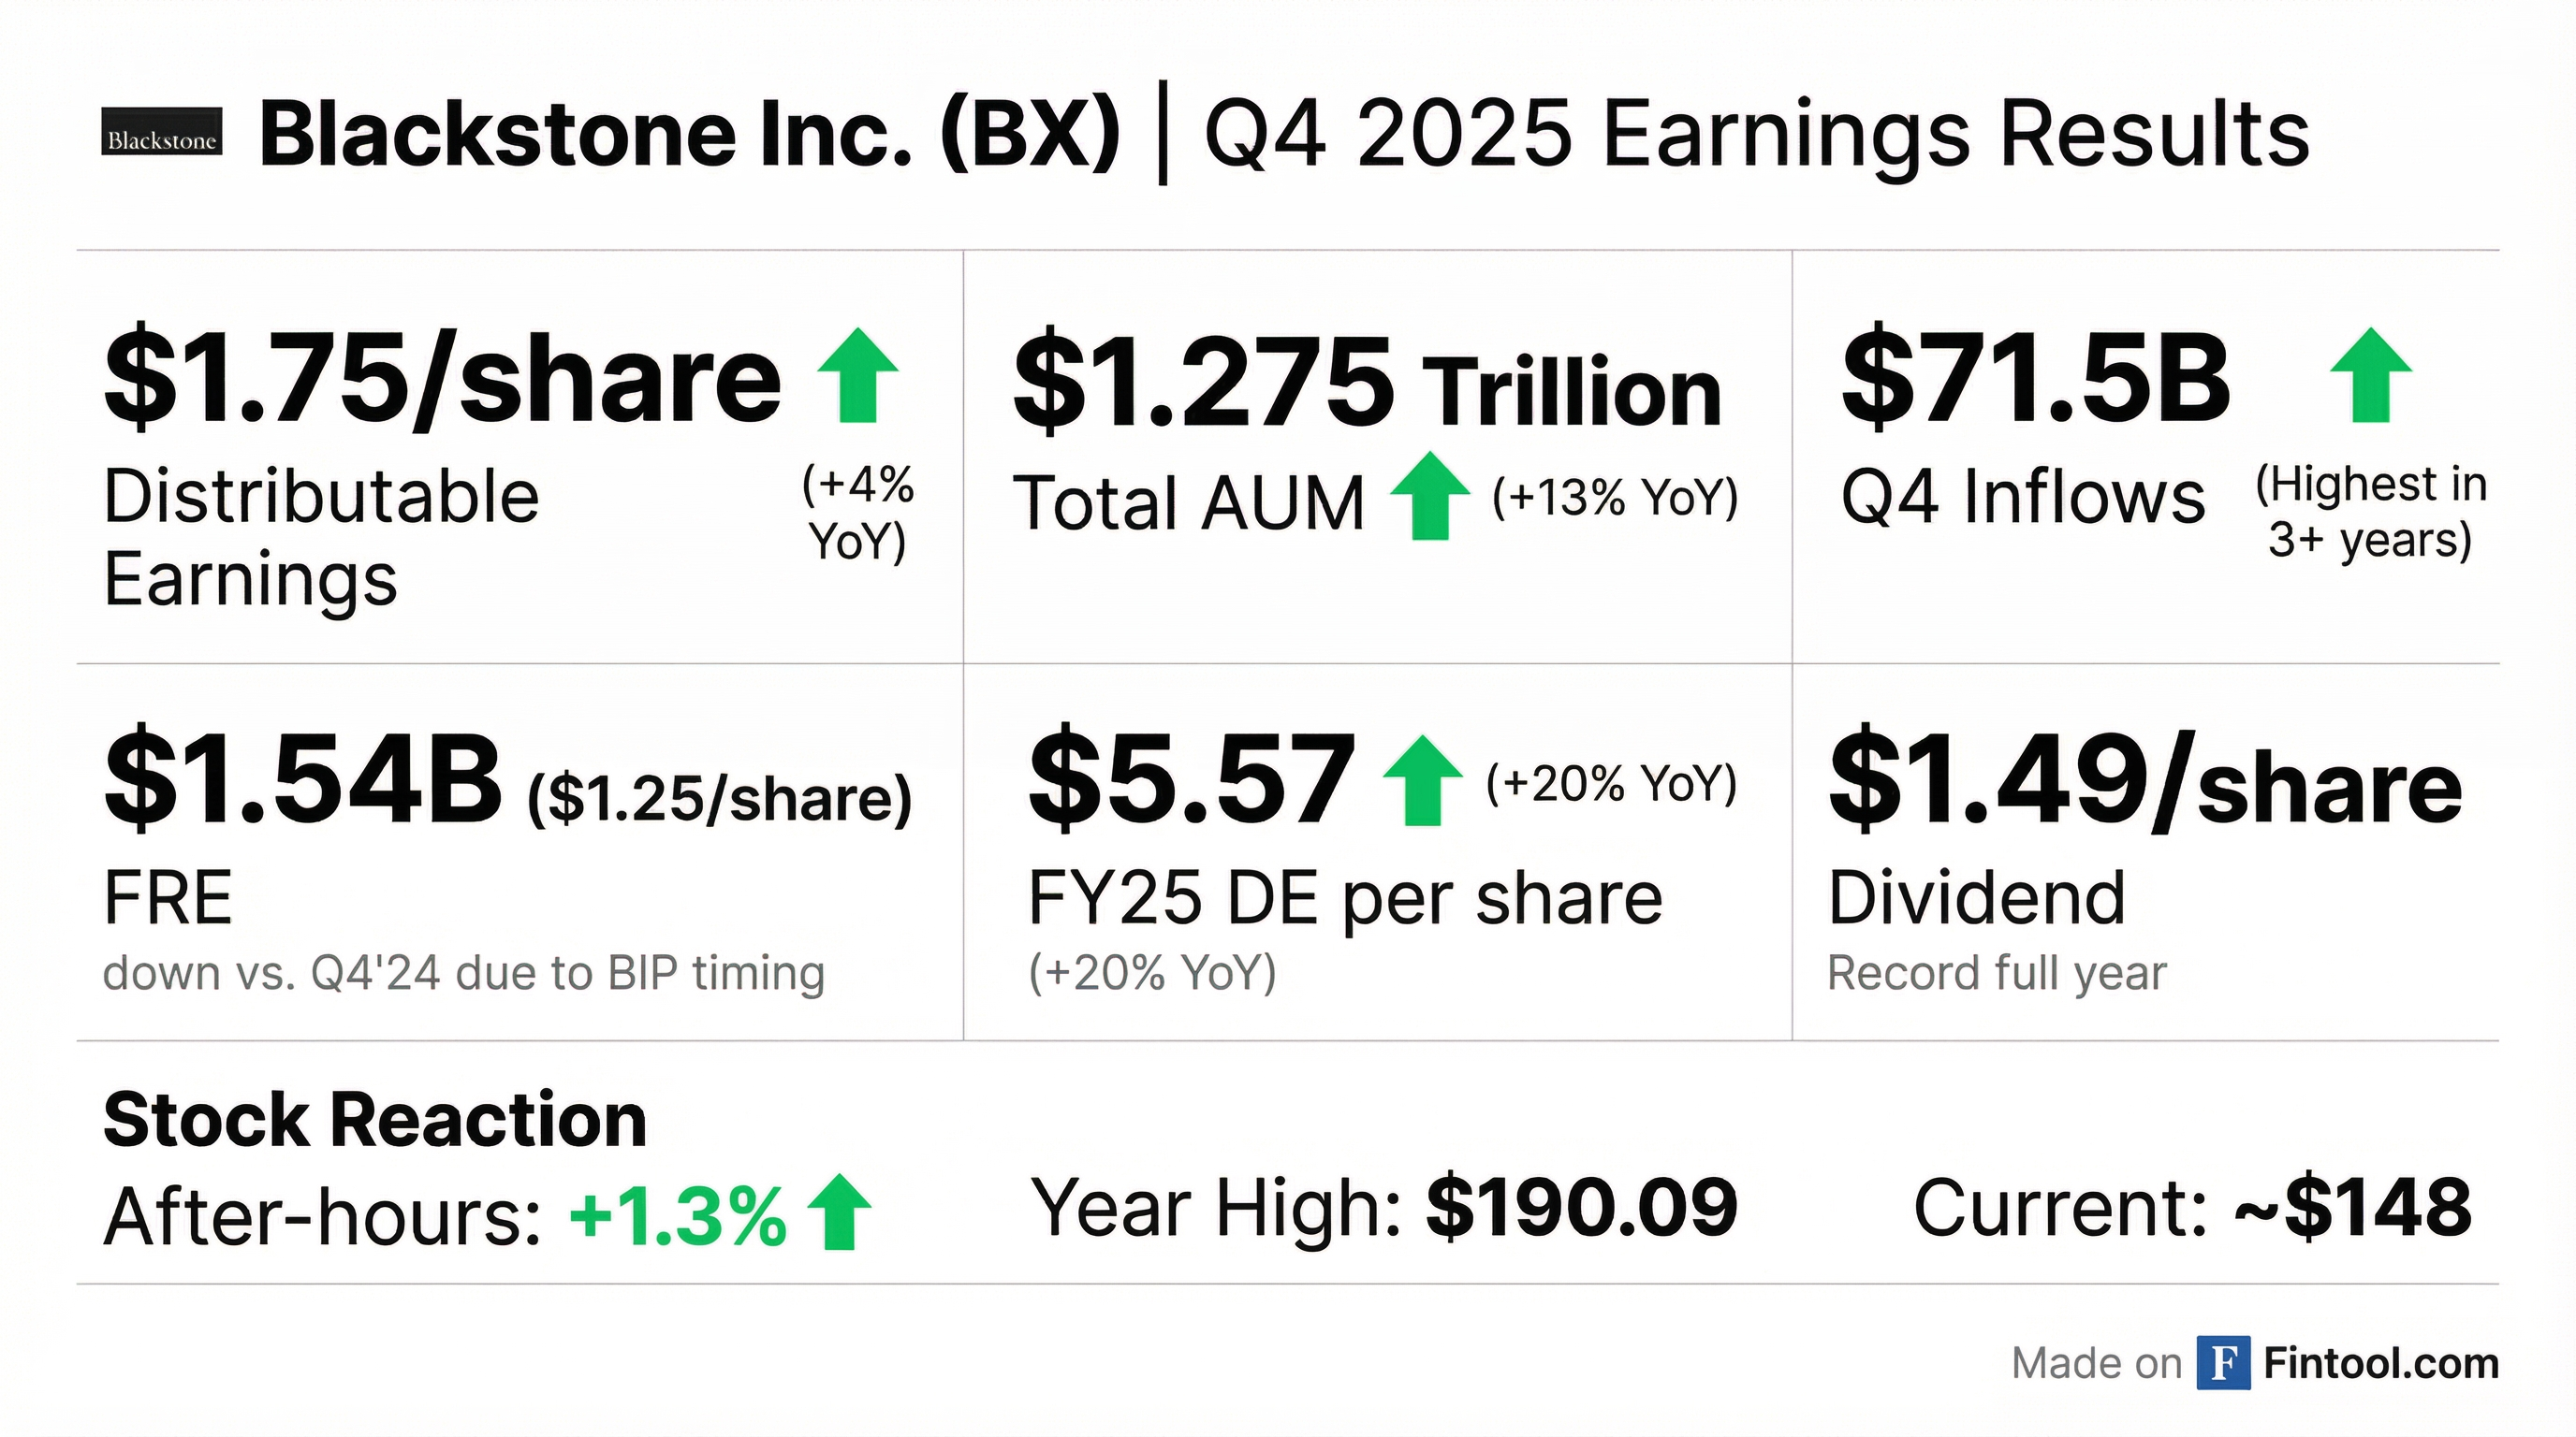Click the Q4 2025 Earnings Results heading
Viewport: 2576px width, 1437px height.
click(x=1756, y=135)
